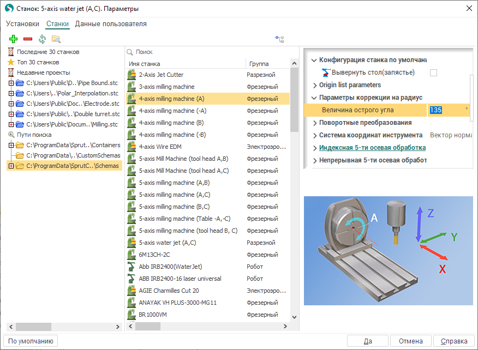
Task: Collapse Параметры коррекции на радиус section
Action: click(x=314, y=98)
